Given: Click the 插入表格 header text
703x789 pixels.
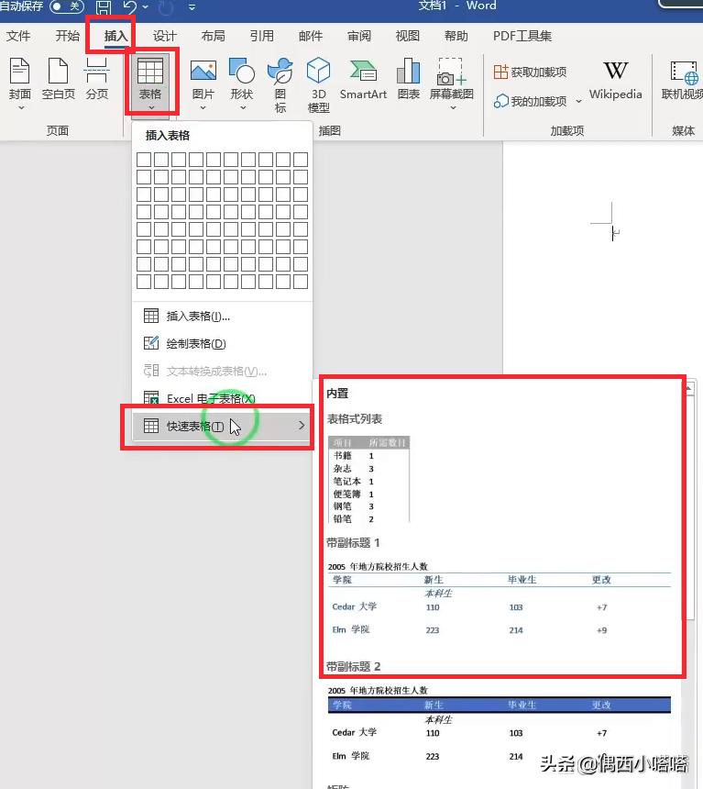Looking at the screenshot, I should [168, 136].
